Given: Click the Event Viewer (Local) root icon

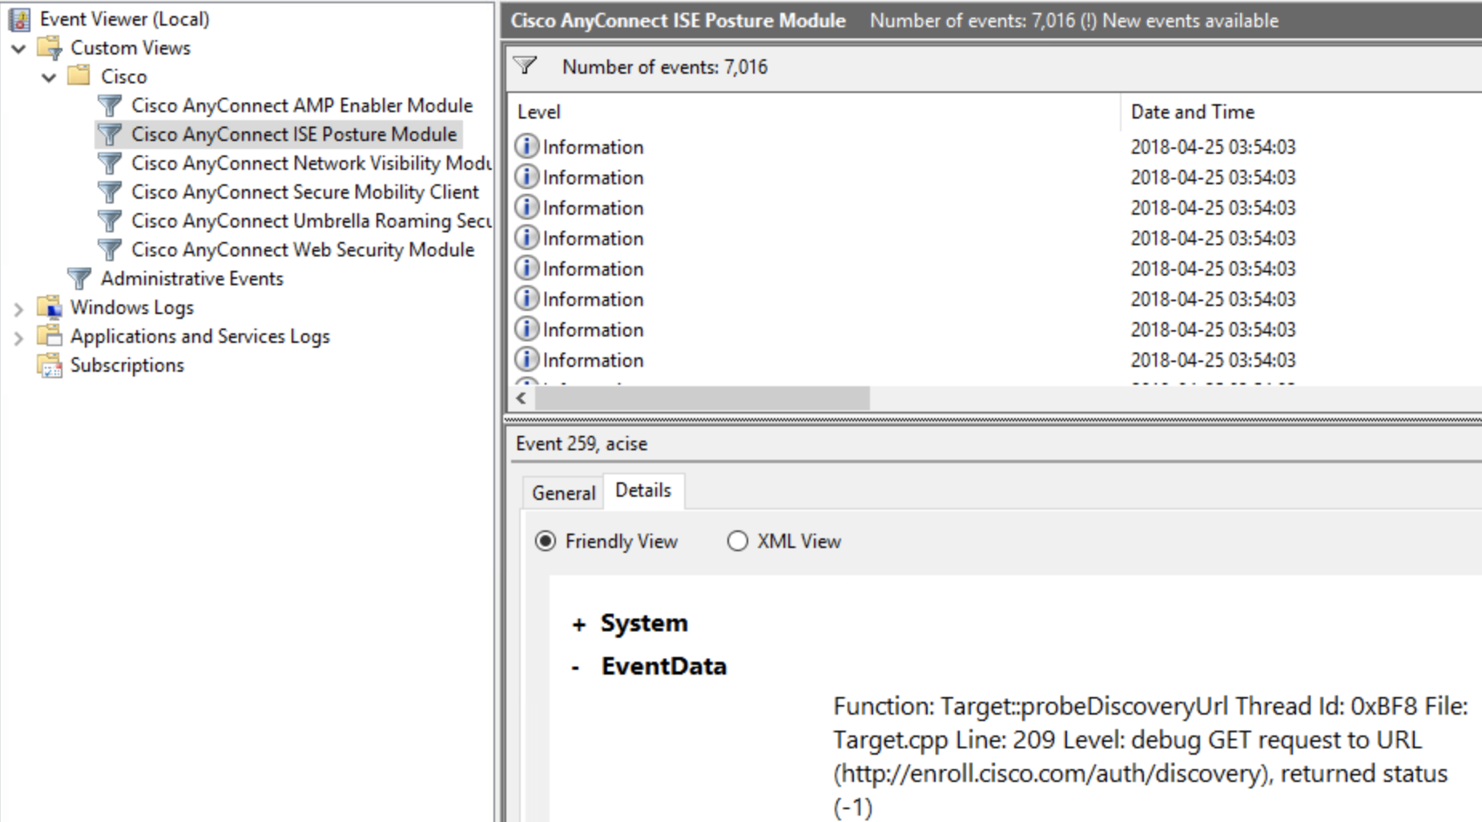Looking at the screenshot, I should (x=20, y=19).
